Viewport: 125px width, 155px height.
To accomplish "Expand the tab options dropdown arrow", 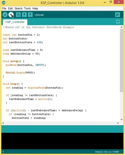I will pyautogui.click(x=118, y=22).
